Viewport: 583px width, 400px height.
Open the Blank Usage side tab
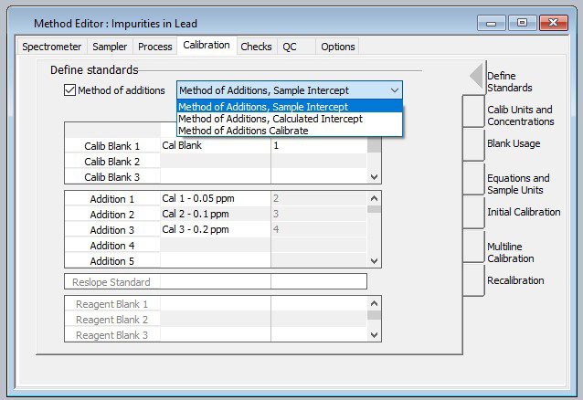point(514,143)
